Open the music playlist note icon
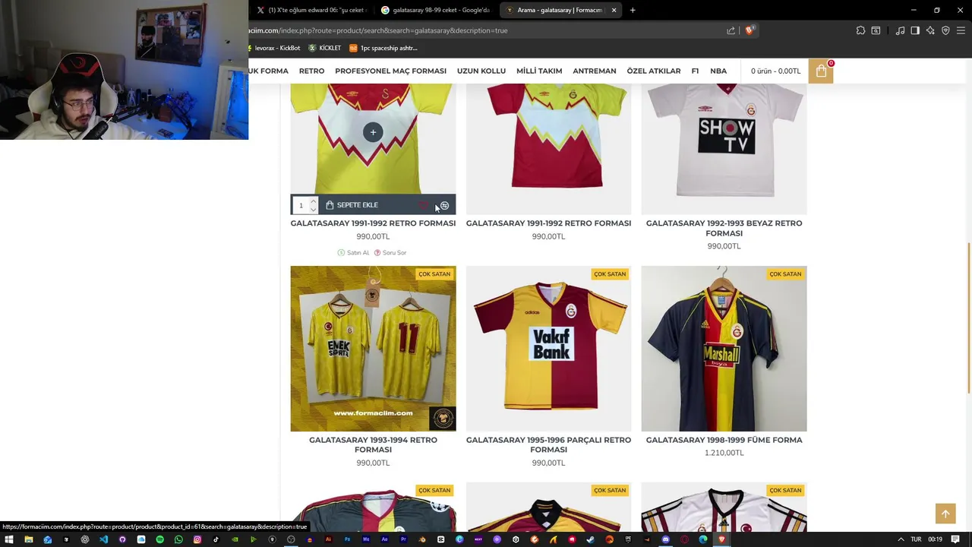 click(900, 30)
